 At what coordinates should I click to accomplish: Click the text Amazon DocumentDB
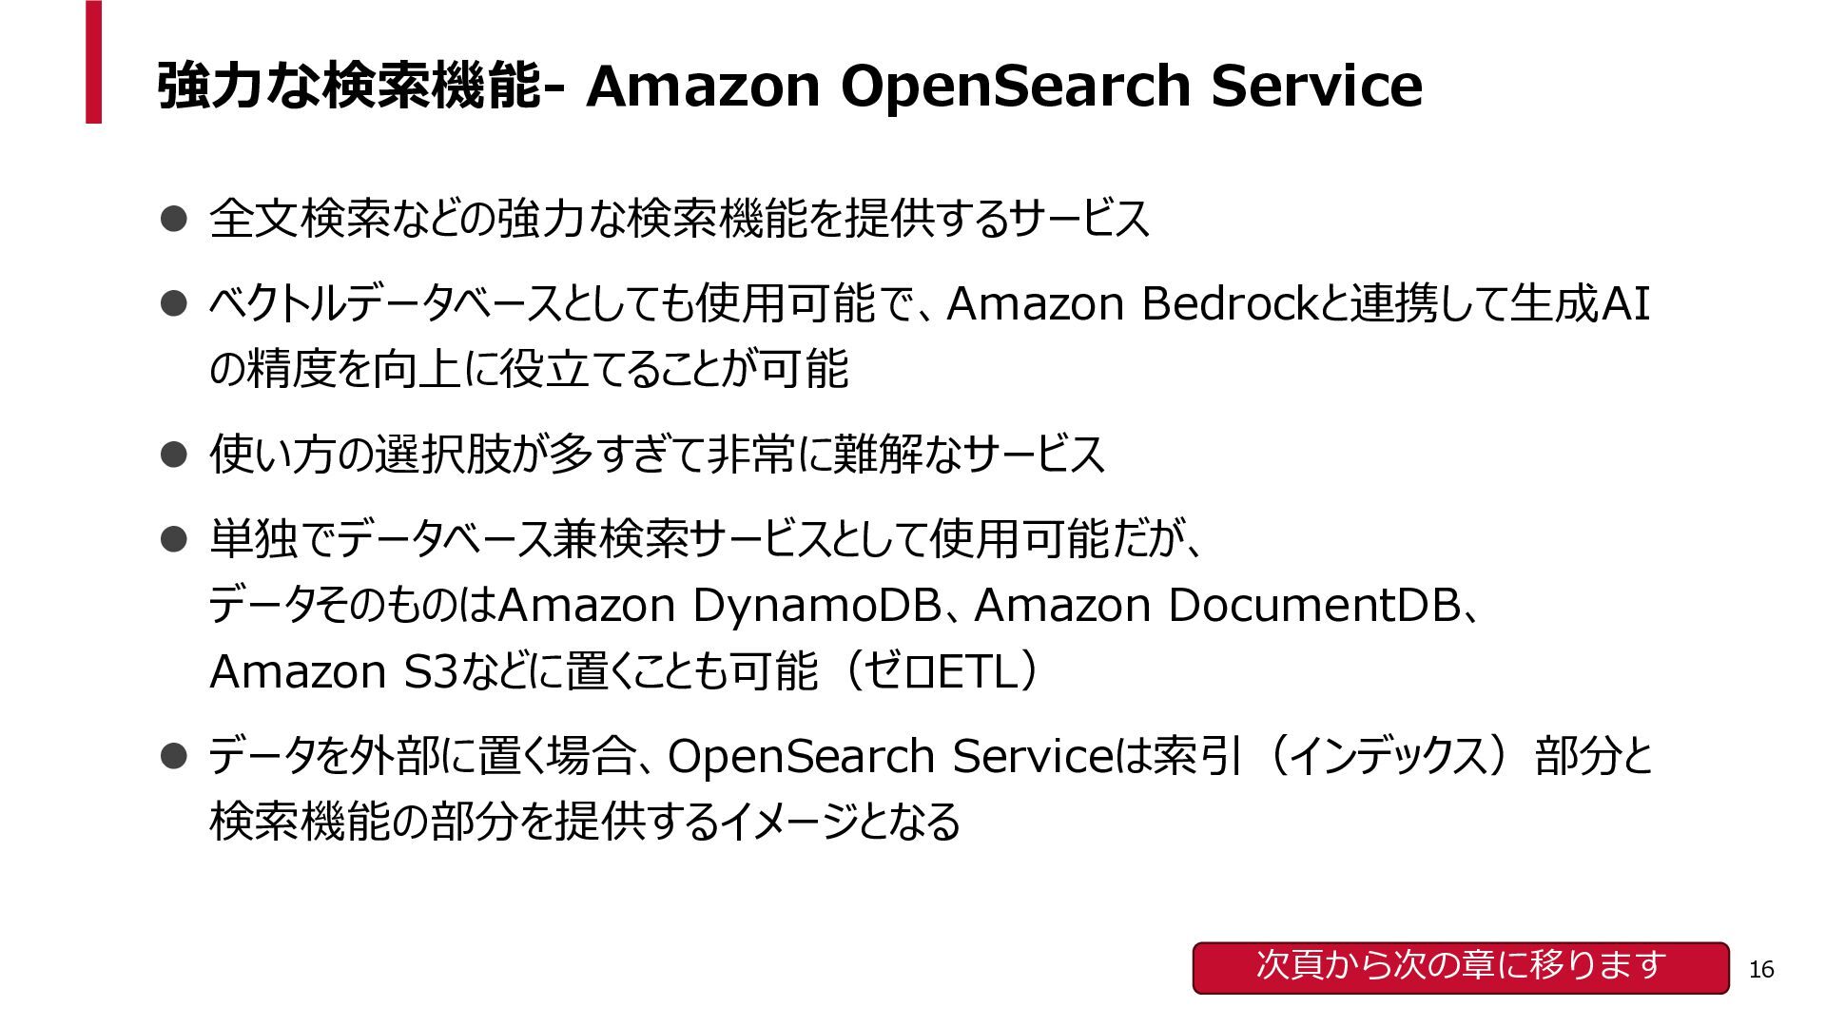[x=1218, y=605]
